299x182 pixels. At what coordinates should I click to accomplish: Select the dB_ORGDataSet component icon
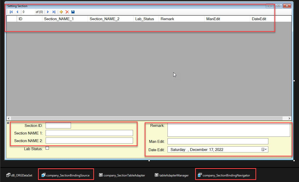tap(8, 175)
